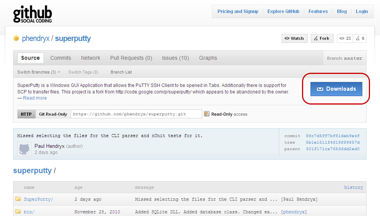Click the smiley icon beside phendryx
Image resolution: width=380 pixels, height=216 pixels.
(x=16, y=38)
